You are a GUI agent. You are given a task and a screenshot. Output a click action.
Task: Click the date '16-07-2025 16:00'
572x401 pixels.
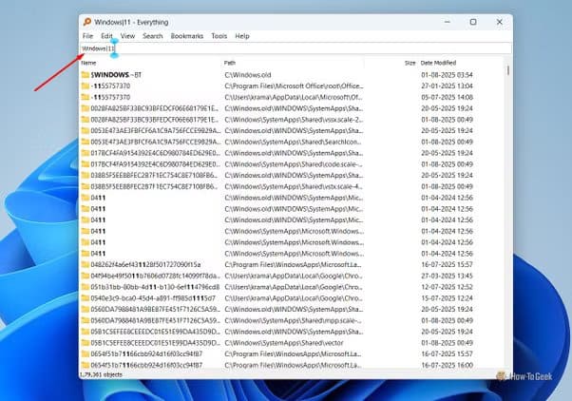click(447, 365)
